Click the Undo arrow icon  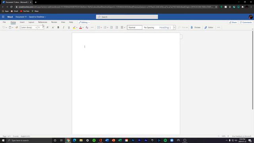click(4, 27)
